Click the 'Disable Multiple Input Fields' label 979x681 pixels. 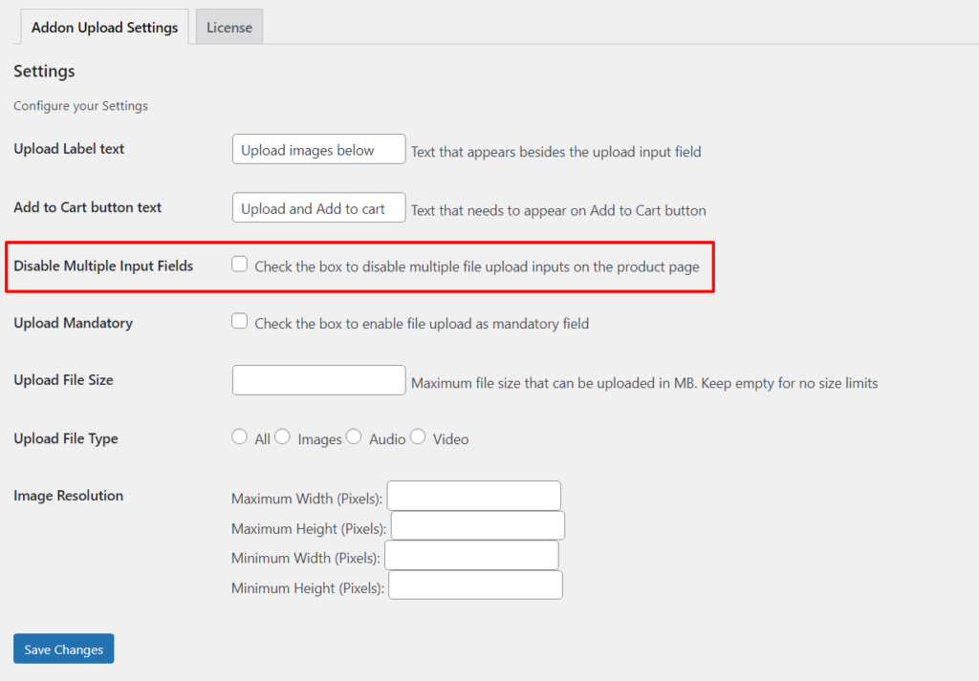[x=103, y=266]
